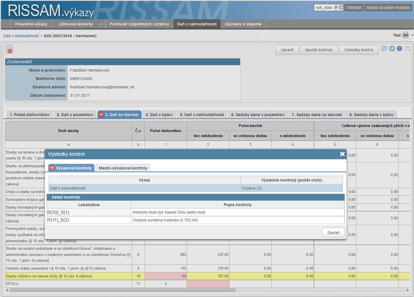
Task: Click 'Hodnota musí byť kladné číslo' description
Action: click(x=169, y=212)
